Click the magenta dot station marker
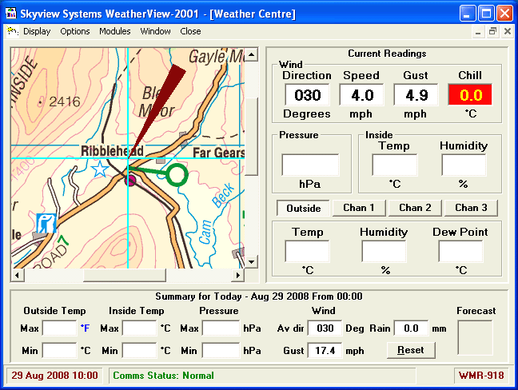The image size is (518, 390). coord(131,181)
